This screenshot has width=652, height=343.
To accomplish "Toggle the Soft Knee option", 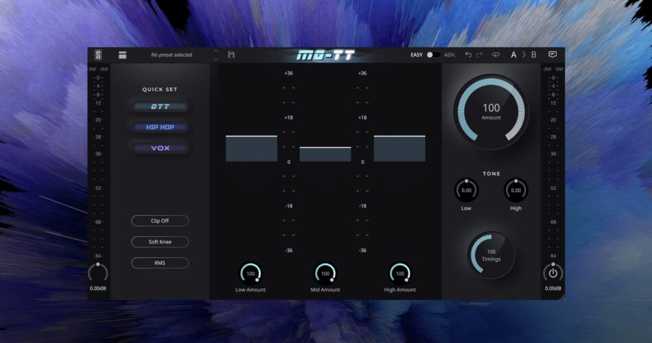I will pyautogui.click(x=160, y=241).
